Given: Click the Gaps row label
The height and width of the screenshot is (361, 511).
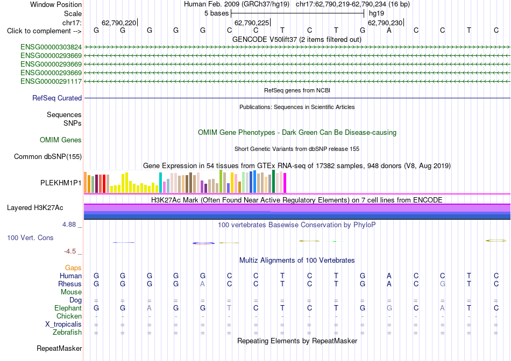Looking at the screenshot, I should pyautogui.click(x=73, y=268).
